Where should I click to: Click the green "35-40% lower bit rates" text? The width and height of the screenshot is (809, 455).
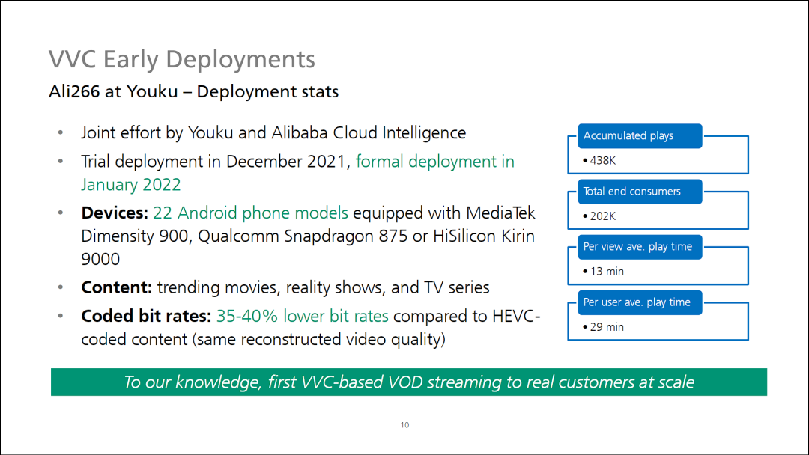(304, 316)
